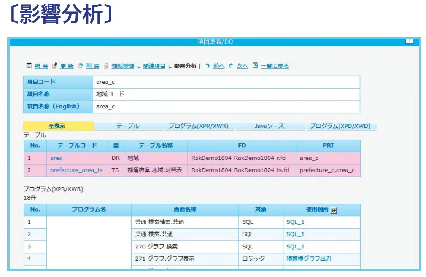This screenshot has width=426, height=277.
Task: Open the プログラム(XPR/XWR) tab
Action: (x=199, y=126)
